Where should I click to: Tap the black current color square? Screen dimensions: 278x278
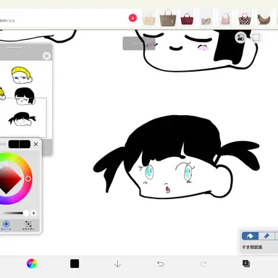point(75,264)
